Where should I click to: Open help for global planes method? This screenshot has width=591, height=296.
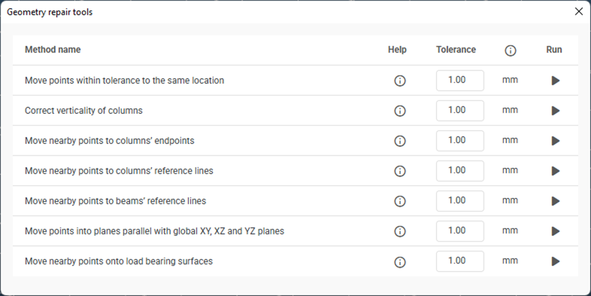(x=400, y=231)
